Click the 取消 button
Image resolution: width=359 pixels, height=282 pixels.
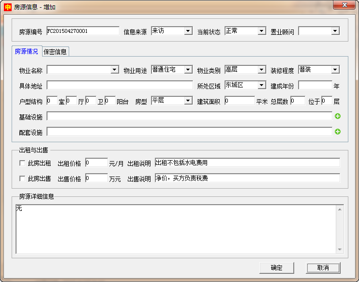tap(323, 267)
